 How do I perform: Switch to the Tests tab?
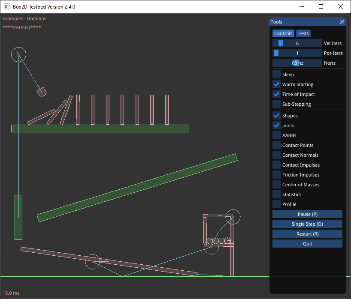303,33
